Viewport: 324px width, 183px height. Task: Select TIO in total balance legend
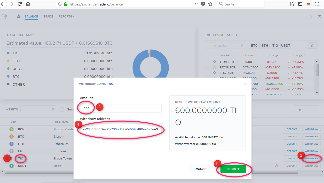click(15, 53)
